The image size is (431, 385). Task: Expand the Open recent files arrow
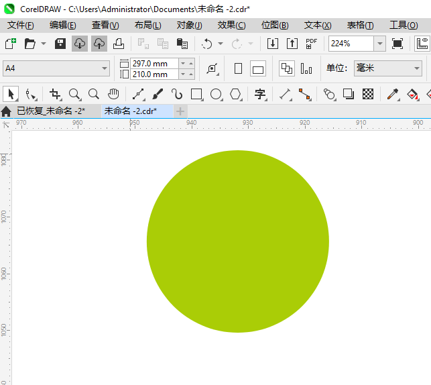pyautogui.click(x=44, y=44)
